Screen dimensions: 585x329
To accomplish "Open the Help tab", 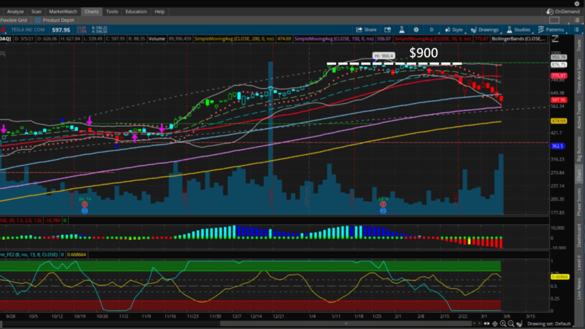I will [x=160, y=11].
